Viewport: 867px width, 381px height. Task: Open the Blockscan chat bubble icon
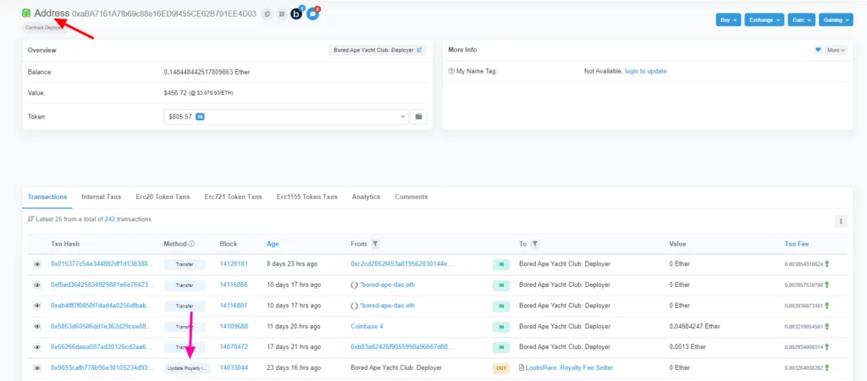pos(312,14)
